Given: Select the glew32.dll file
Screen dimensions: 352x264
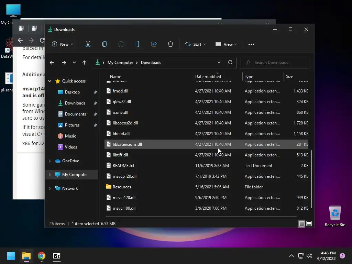Looking at the screenshot, I should click(x=206, y=101).
